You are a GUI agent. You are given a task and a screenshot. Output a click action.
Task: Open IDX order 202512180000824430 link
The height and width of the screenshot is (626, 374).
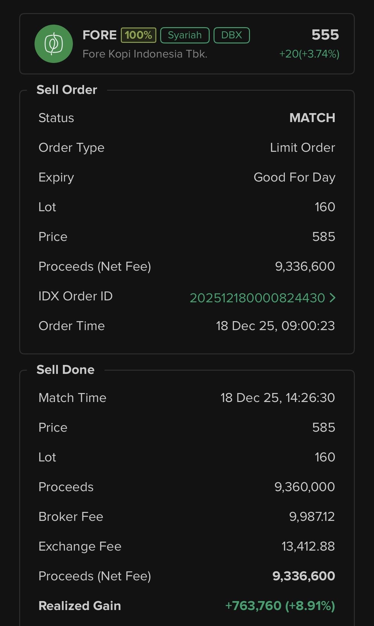tap(257, 298)
